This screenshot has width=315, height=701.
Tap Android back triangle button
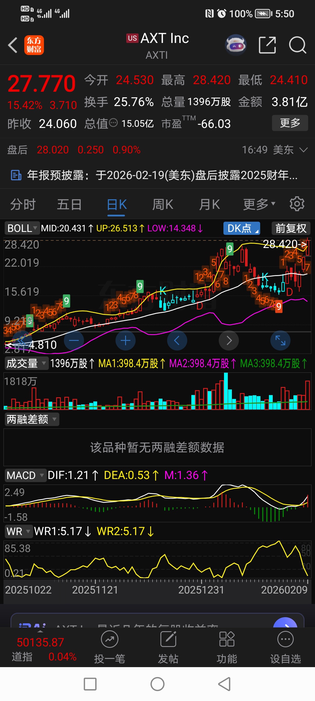tap(225, 684)
